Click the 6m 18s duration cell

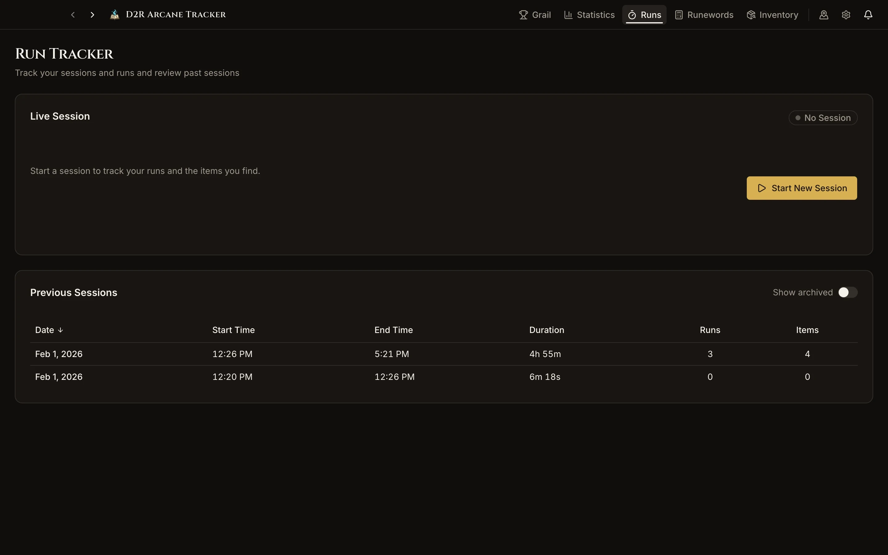[x=545, y=376]
